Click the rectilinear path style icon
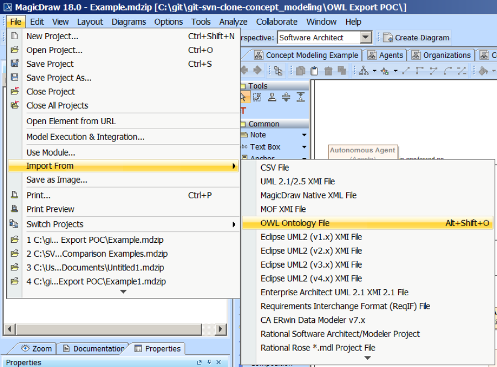The height and width of the screenshot is (367, 497). coord(420,71)
